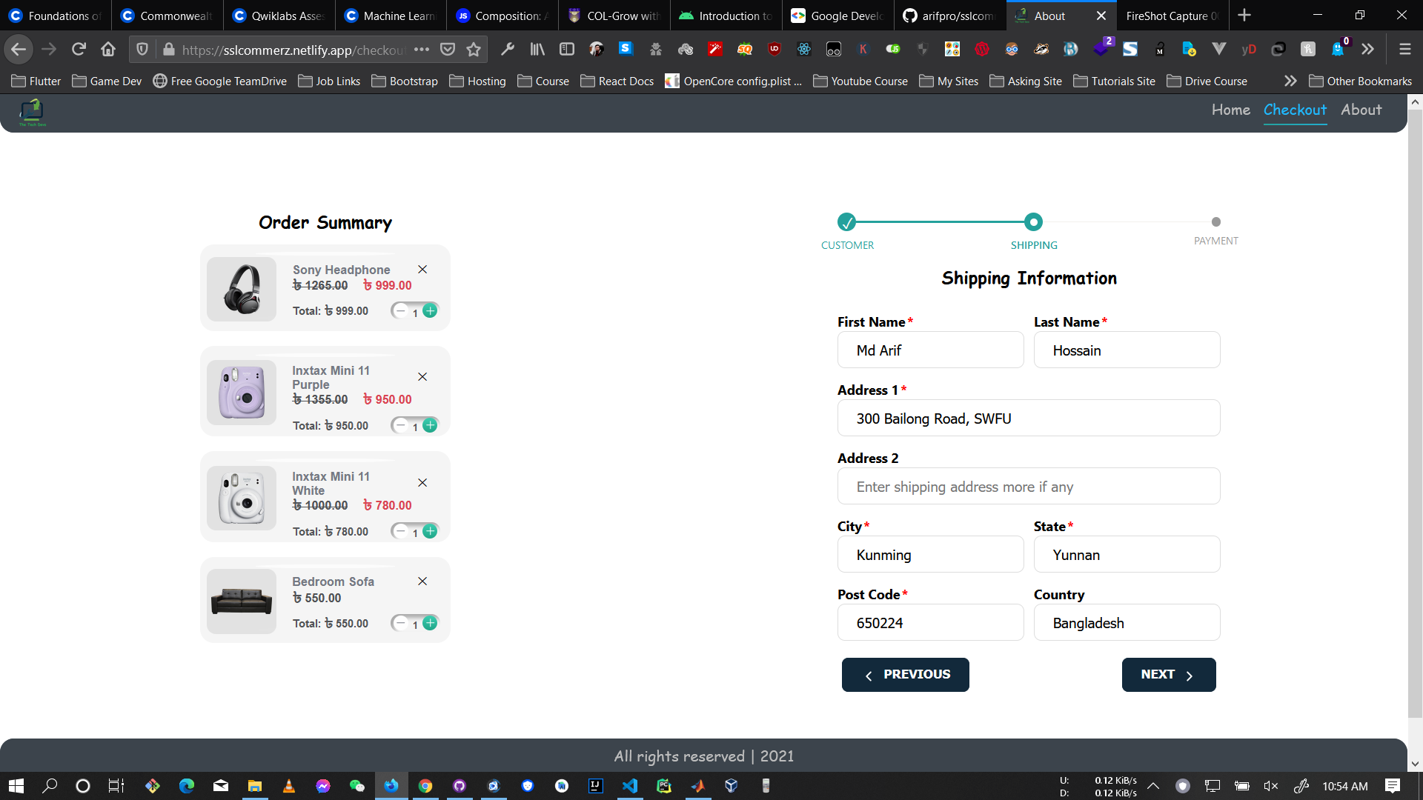Click the remove icon on Inxtax Mini 11 Purple
1423x800 pixels.
tap(422, 377)
